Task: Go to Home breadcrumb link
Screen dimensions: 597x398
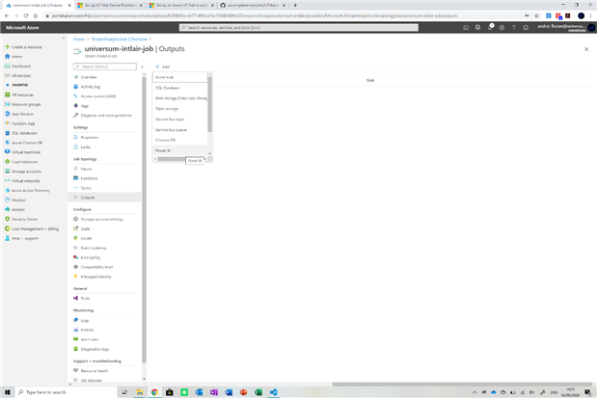Action: coord(79,40)
